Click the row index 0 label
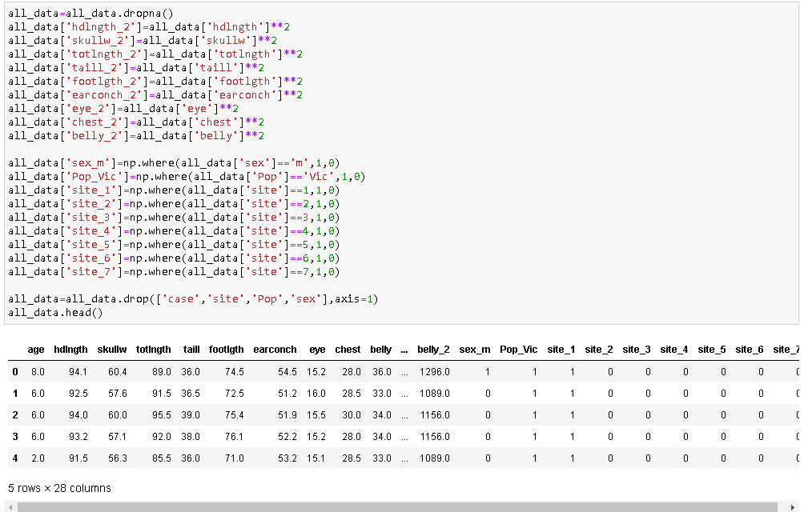Image resolution: width=808 pixels, height=512 pixels. [x=15, y=371]
